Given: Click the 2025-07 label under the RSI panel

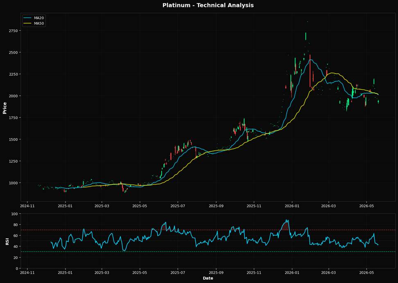Looking at the screenshot, I should tap(178, 273).
